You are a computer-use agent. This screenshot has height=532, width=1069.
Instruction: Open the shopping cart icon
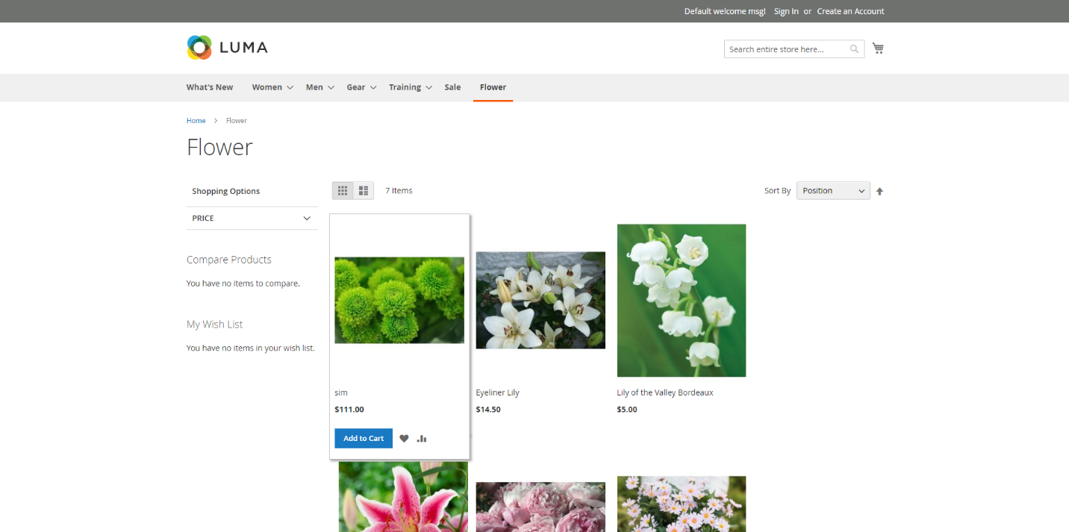(x=878, y=48)
